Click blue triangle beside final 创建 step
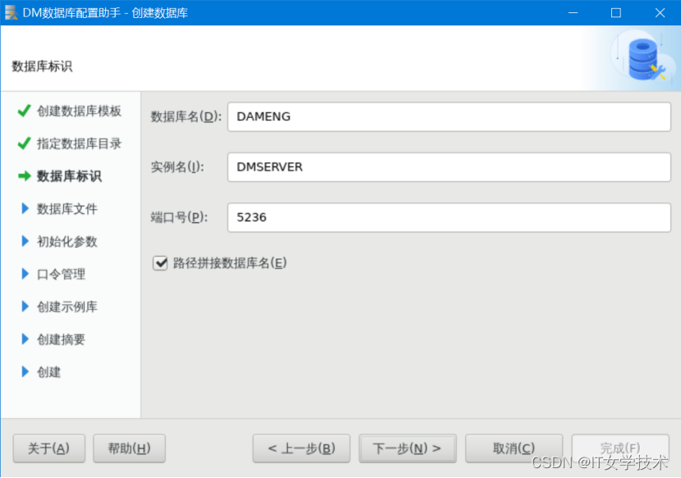The image size is (681, 478). [x=25, y=371]
